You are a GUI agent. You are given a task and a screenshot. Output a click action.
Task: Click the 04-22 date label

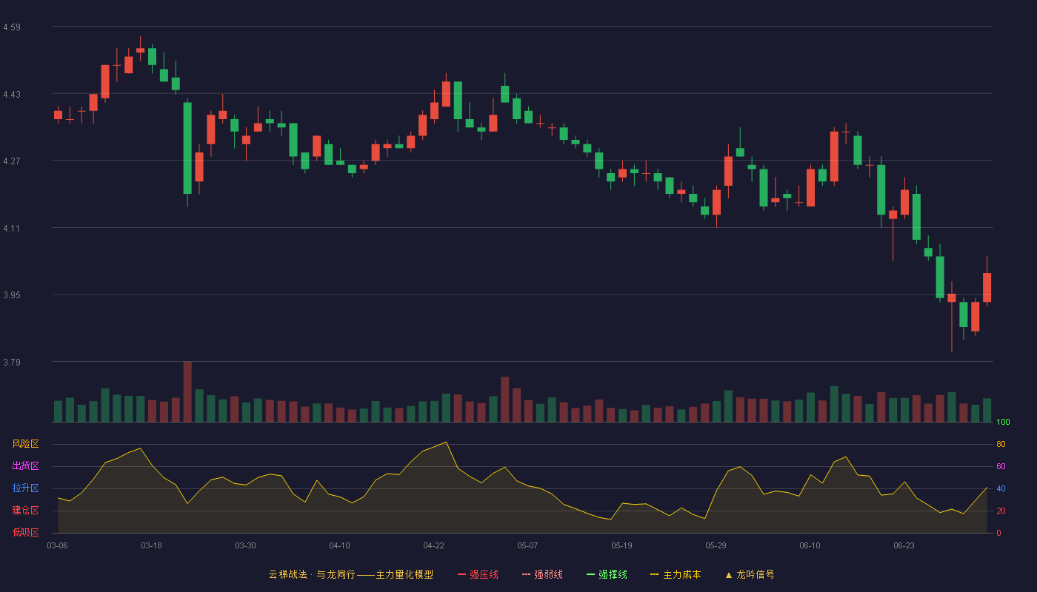433,545
